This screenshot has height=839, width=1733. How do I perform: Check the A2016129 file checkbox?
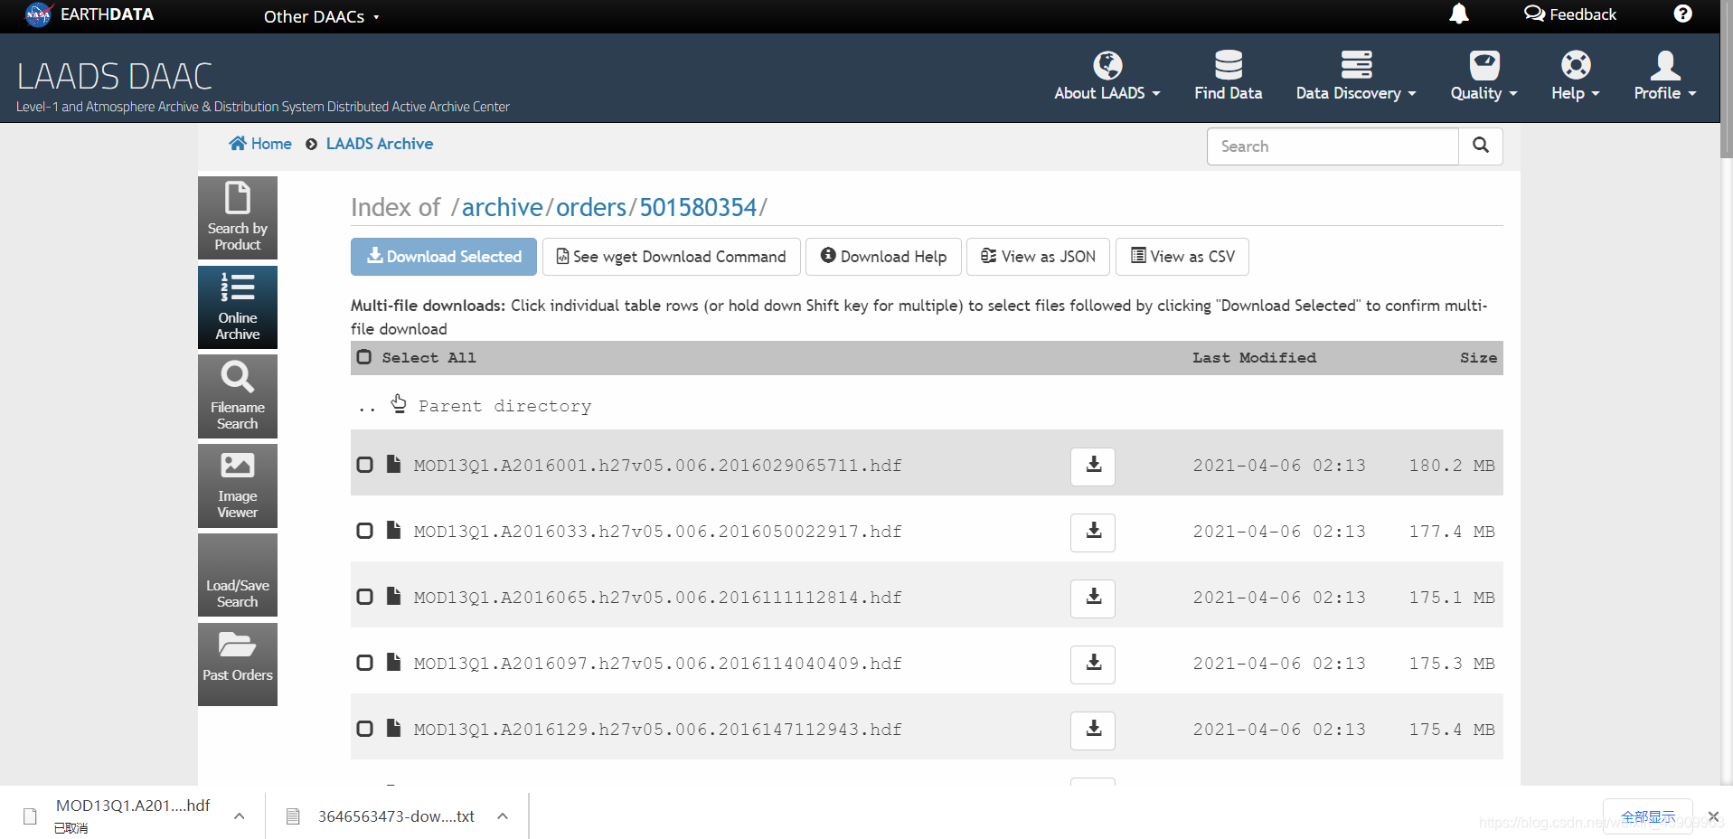[365, 729]
